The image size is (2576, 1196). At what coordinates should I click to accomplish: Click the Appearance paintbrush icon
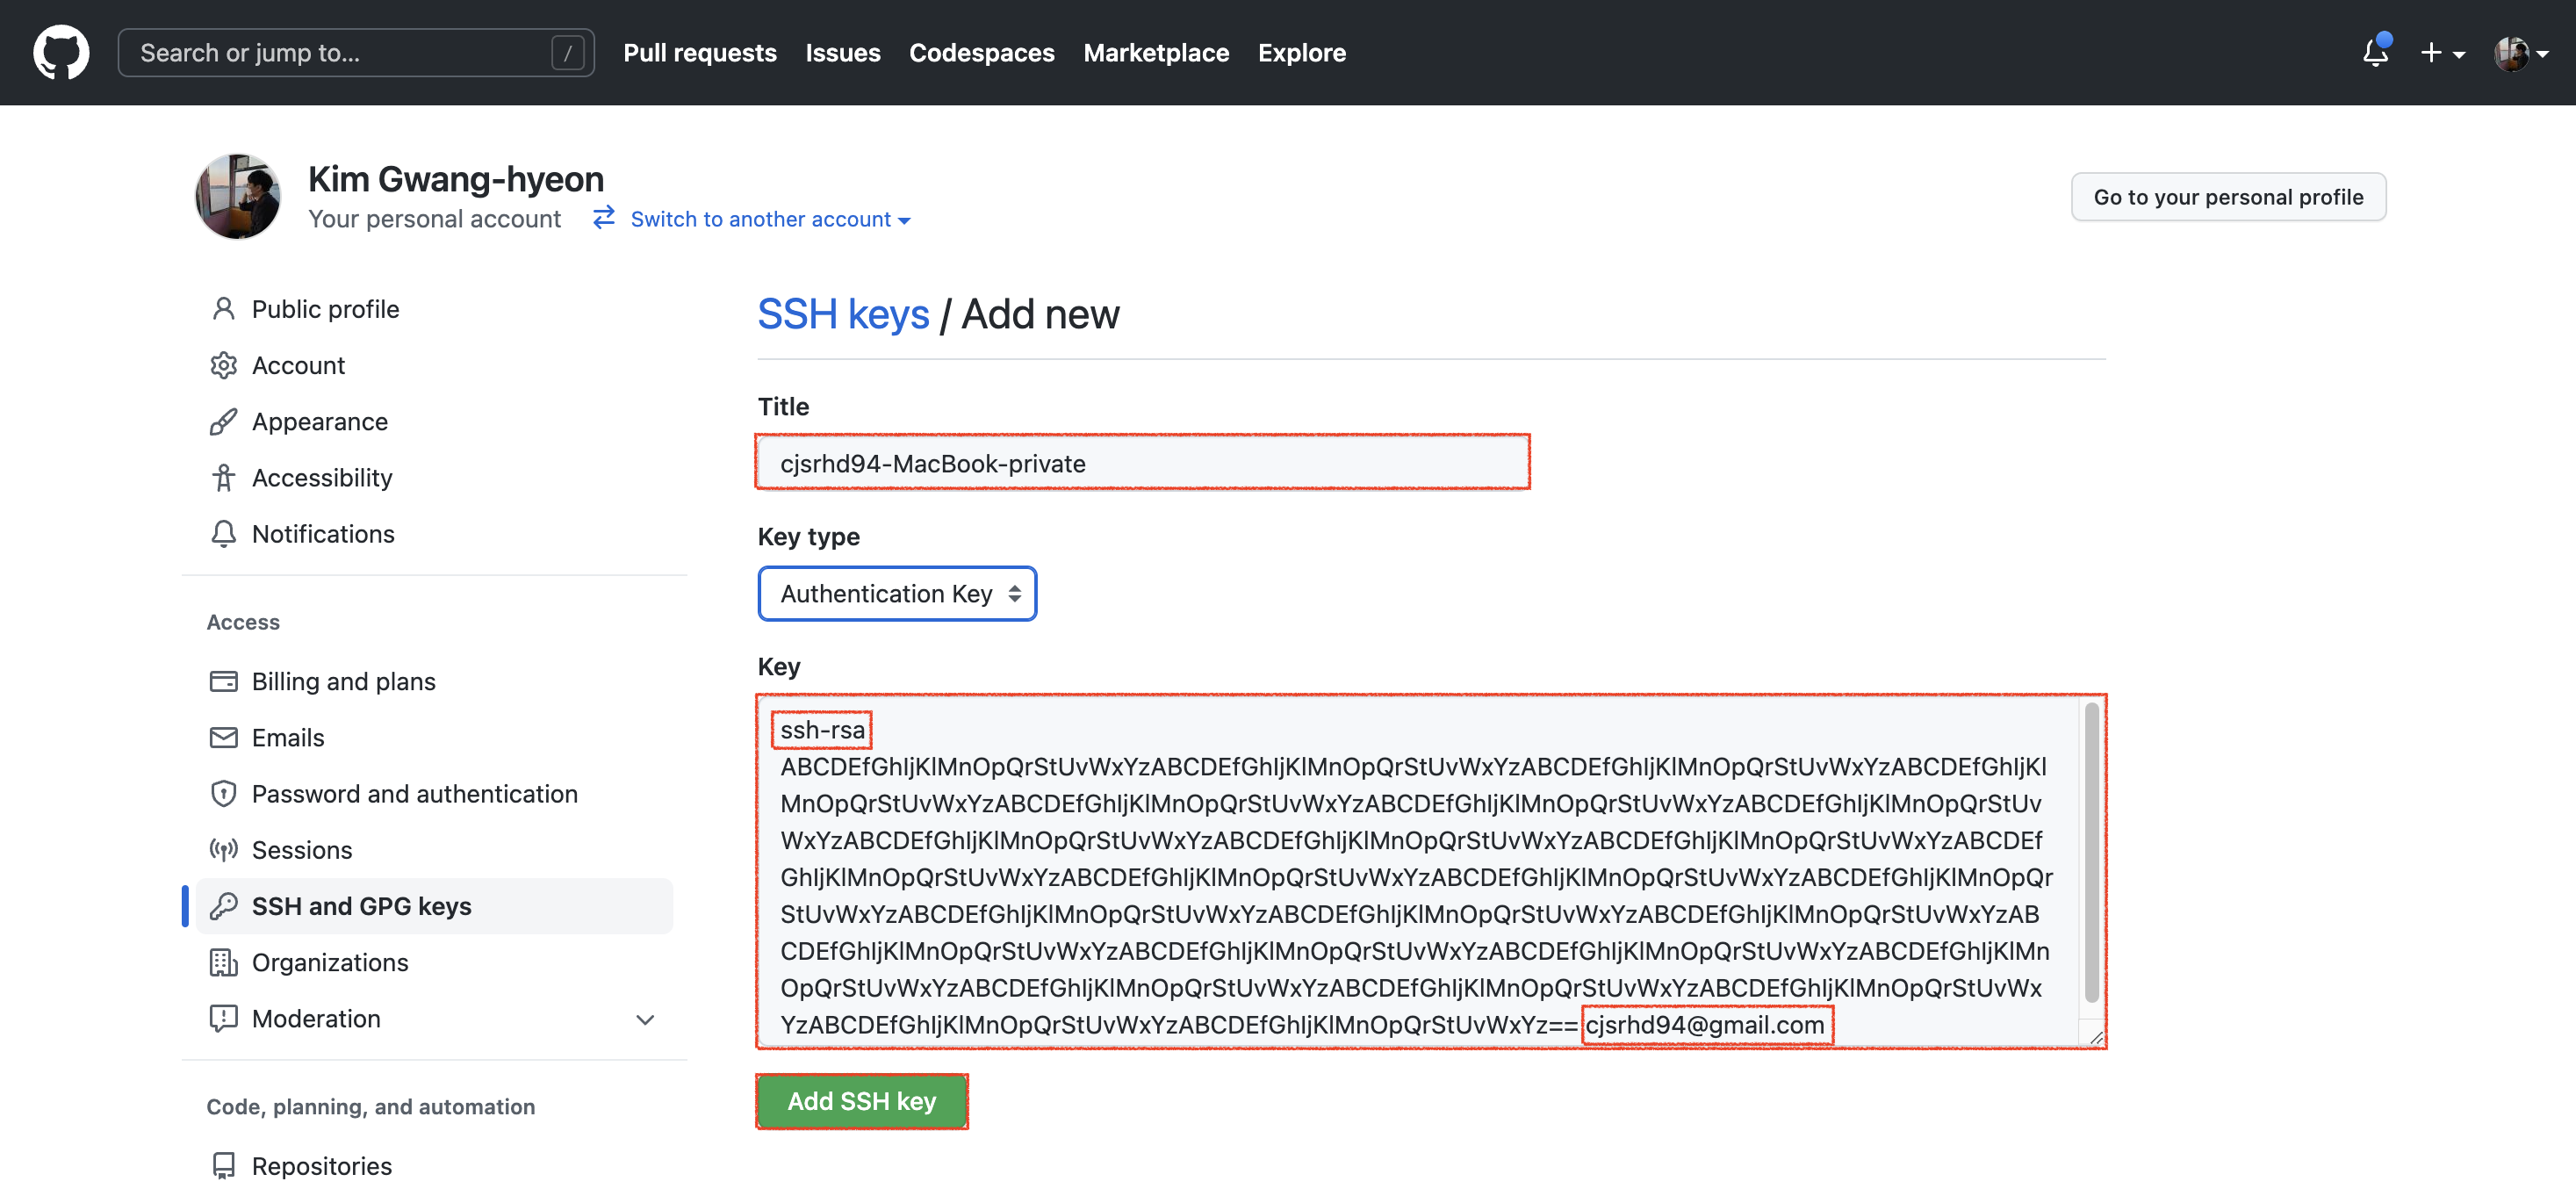223,422
